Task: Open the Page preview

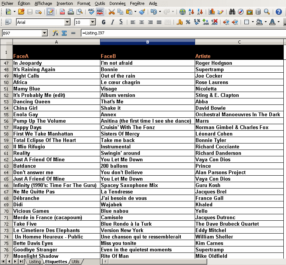Action: coord(80,12)
